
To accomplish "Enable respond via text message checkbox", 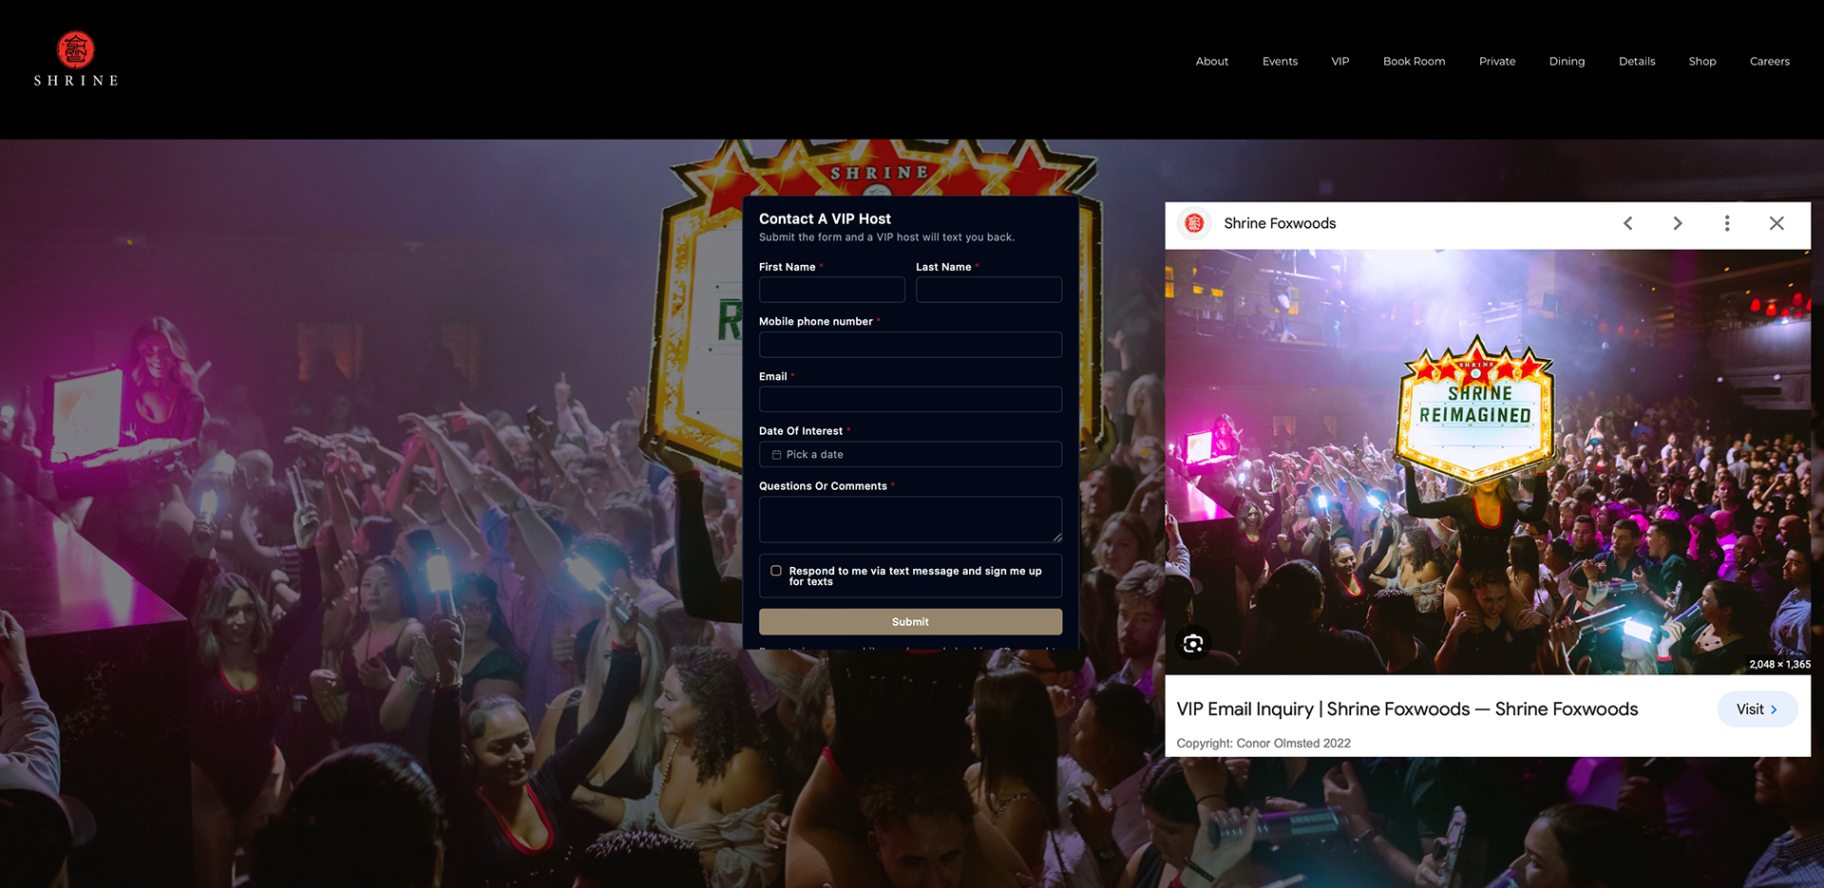I will point(776,571).
